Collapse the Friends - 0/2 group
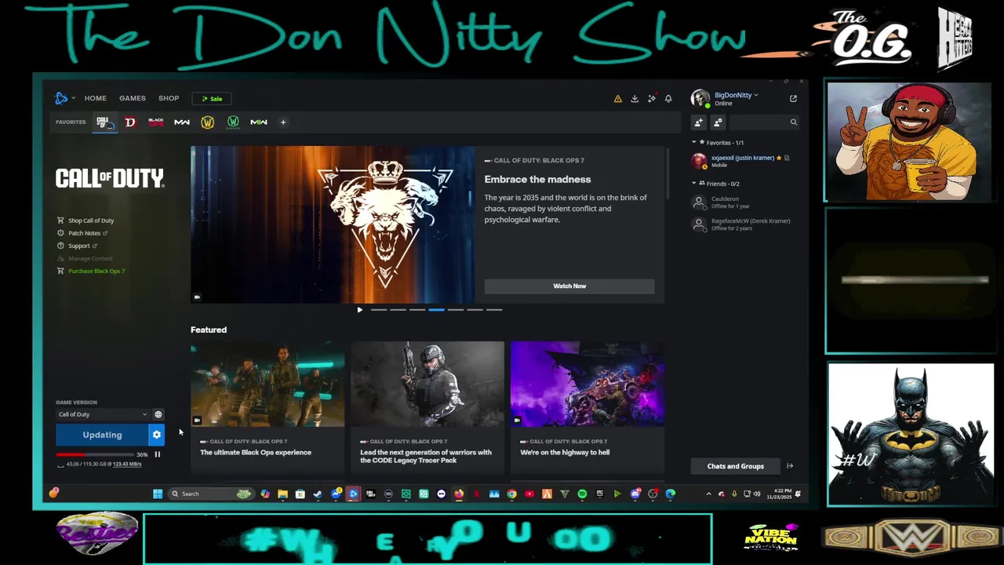 point(716,184)
